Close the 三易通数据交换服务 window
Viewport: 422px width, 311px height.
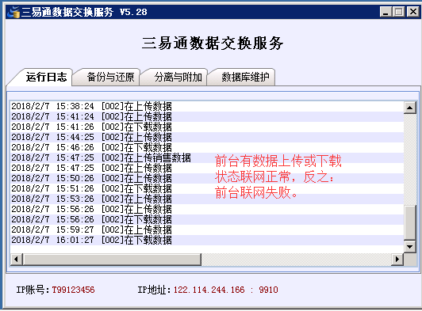point(412,12)
